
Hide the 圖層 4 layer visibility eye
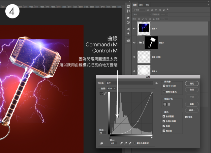(134, 29)
